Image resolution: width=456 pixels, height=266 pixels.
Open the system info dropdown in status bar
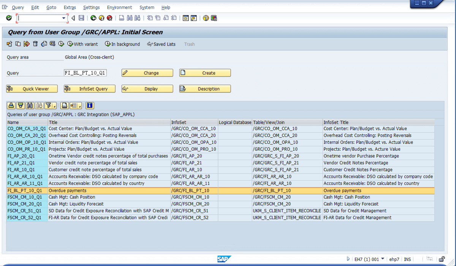pyautogui.click(x=383, y=259)
